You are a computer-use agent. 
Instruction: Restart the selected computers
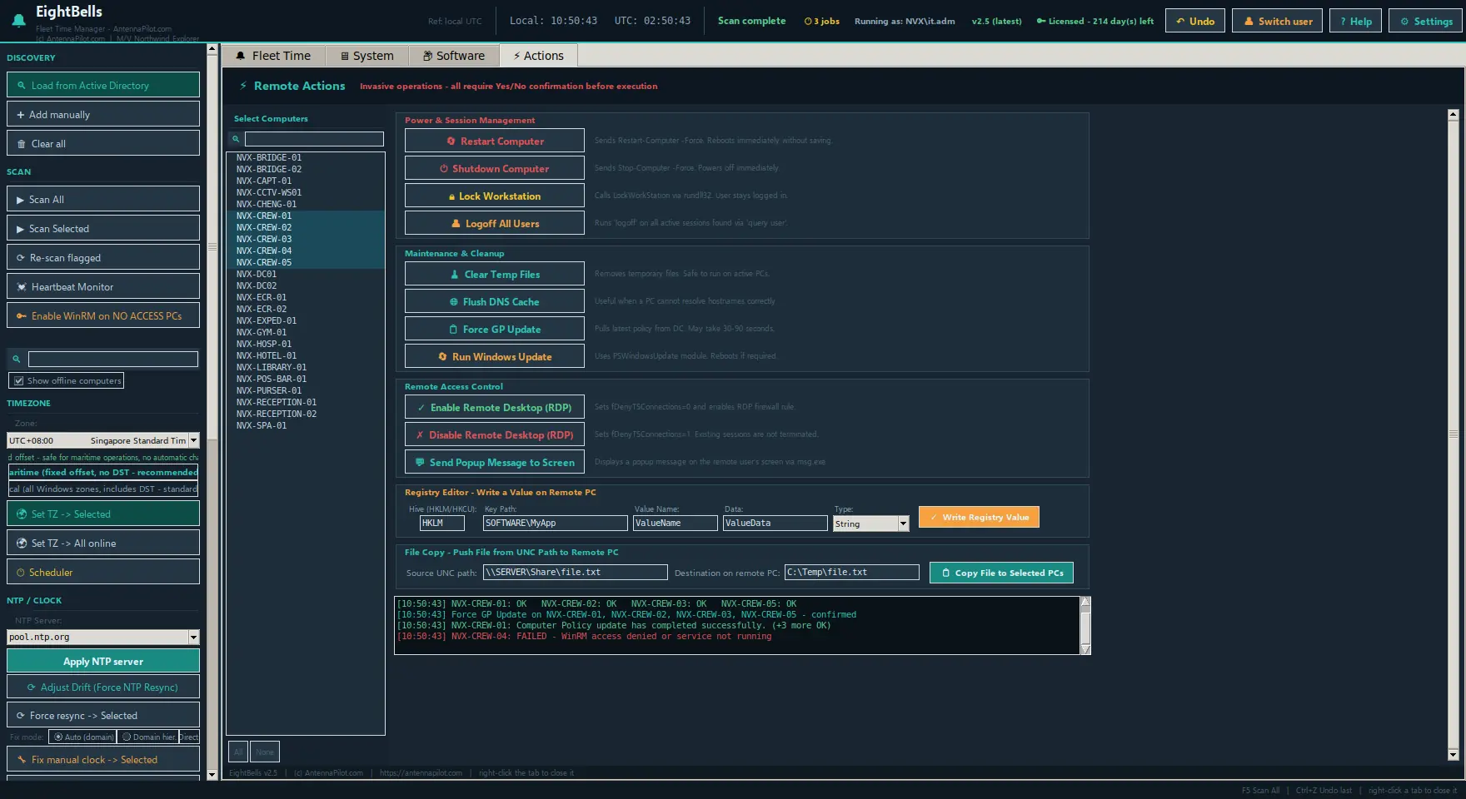[x=495, y=141]
